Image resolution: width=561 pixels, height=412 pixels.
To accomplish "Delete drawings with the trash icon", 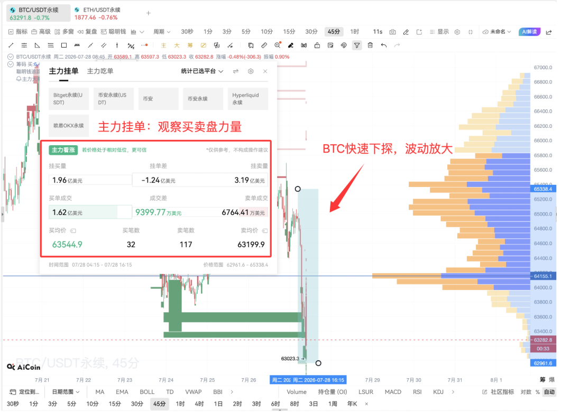I will (x=370, y=45).
